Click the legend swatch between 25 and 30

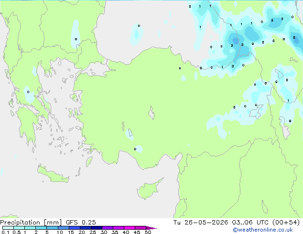tap(96, 228)
